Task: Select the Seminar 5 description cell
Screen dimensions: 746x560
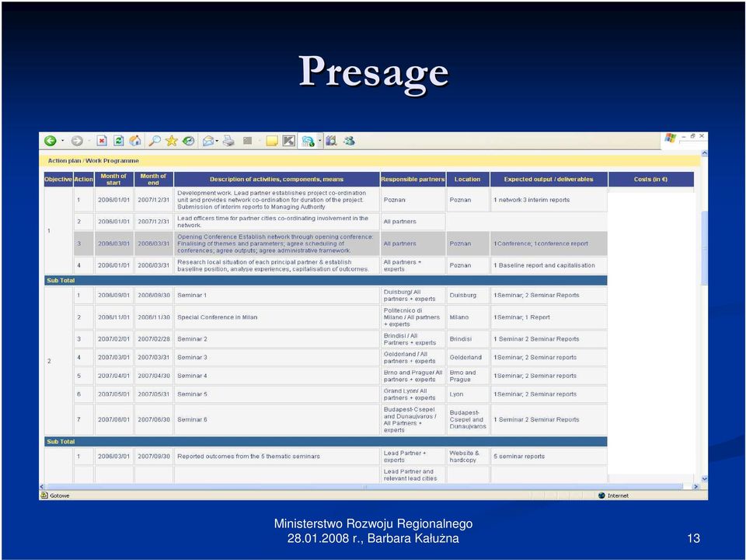Action: pyautogui.click(x=277, y=394)
